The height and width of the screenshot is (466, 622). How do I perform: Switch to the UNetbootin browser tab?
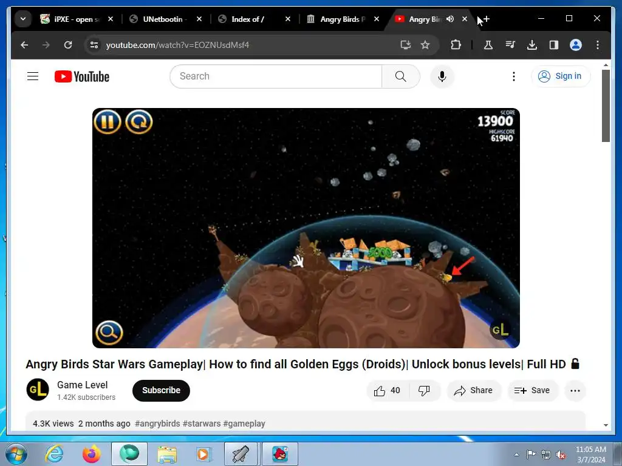(166, 19)
